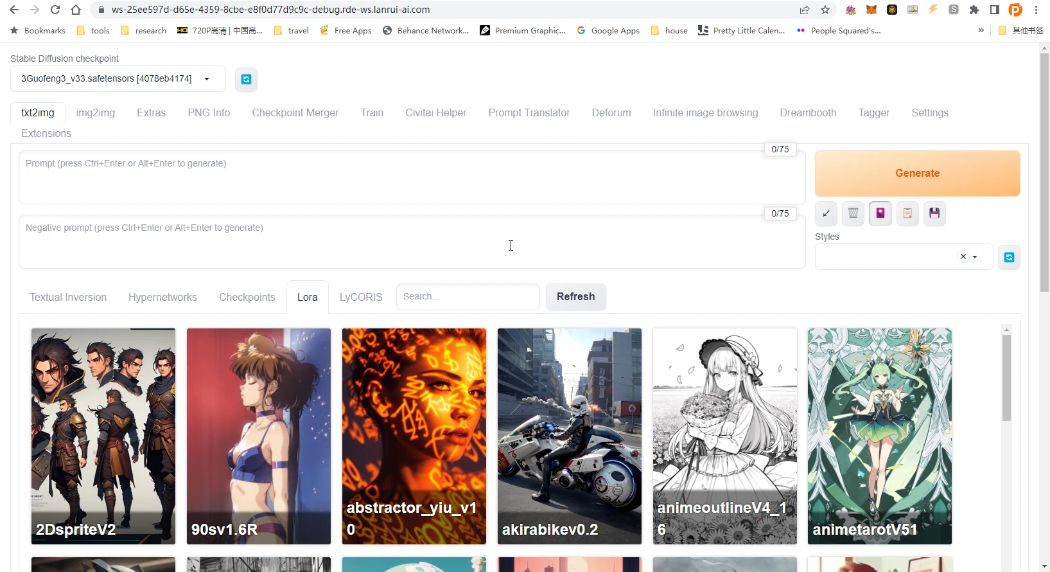Click the Generate button
Image resolution: width=1050 pixels, height=572 pixels.
(x=917, y=174)
